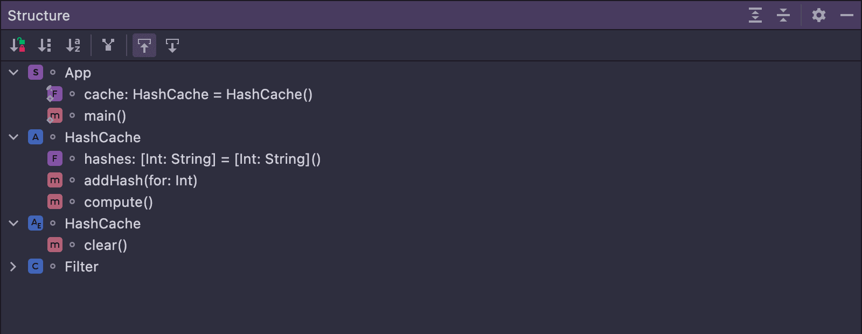Select the Sort Alphabetically icon
This screenshot has height=334, width=862.
coord(74,45)
